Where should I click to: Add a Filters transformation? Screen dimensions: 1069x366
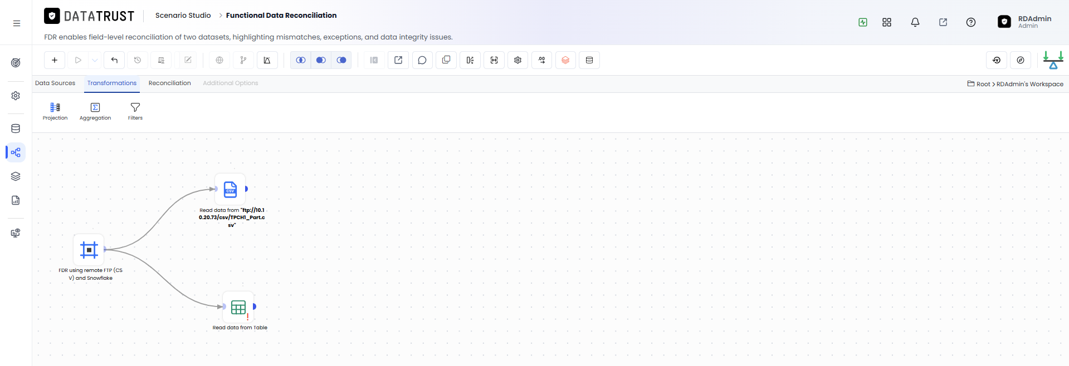[135, 111]
